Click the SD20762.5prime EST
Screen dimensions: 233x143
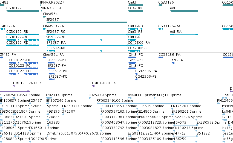tap(14, 125)
